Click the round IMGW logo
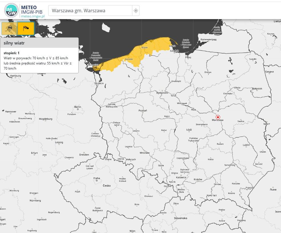Viewport: 281px width, 233px height. 11,11
